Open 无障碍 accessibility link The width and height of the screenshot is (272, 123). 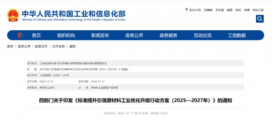point(208,10)
